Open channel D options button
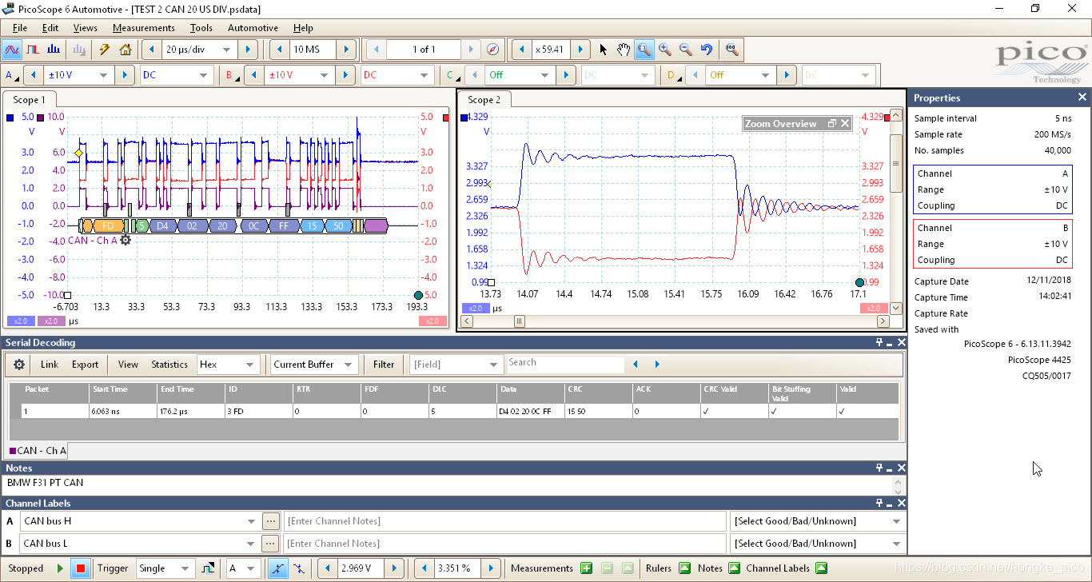 click(673, 75)
